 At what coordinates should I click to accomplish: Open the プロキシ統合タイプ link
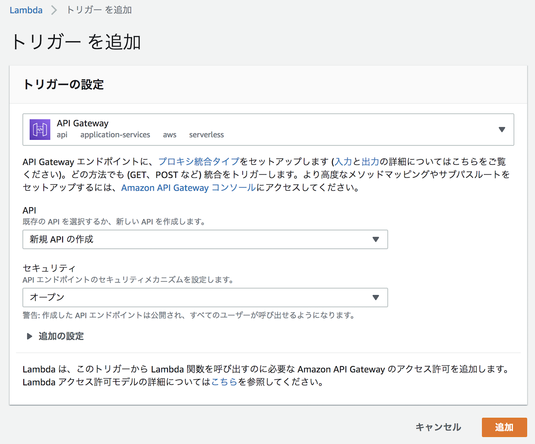pyautogui.click(x=199, y=162)
